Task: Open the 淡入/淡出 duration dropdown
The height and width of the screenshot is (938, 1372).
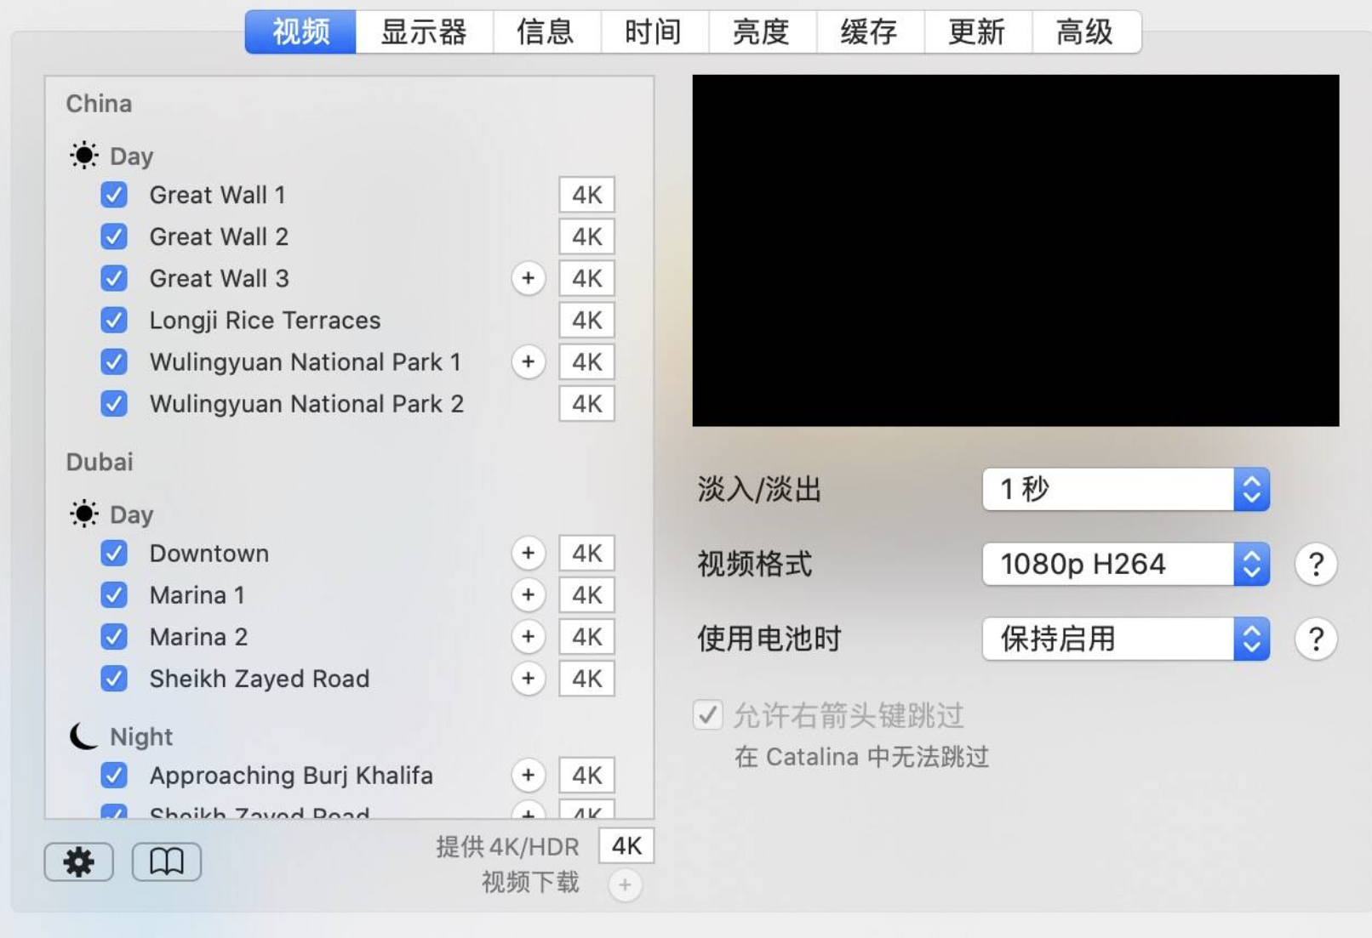Action: click(x=1125, y=488)
